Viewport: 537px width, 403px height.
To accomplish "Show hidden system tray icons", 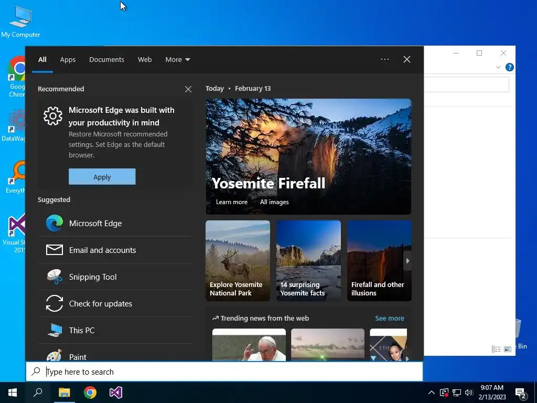I will tap(432, 393).
